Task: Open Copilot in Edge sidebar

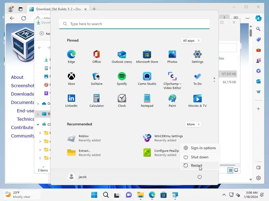Action: tap(258, 18)
